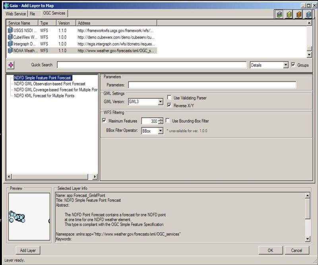
Task: Select NDFD KML Forecast for Multiple Points
Action: (x=44, y=95)
